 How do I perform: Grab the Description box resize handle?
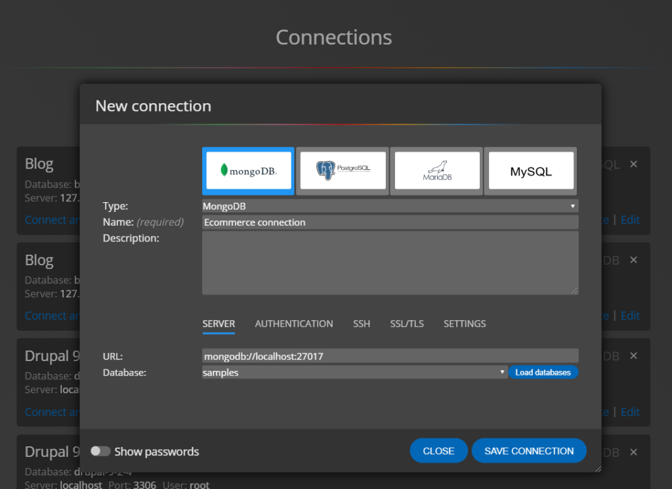pos(574,291)
